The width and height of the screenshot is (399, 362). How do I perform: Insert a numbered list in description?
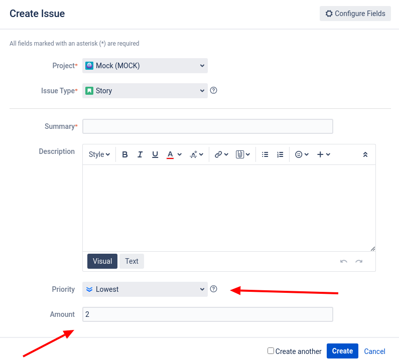coord(280,154)
